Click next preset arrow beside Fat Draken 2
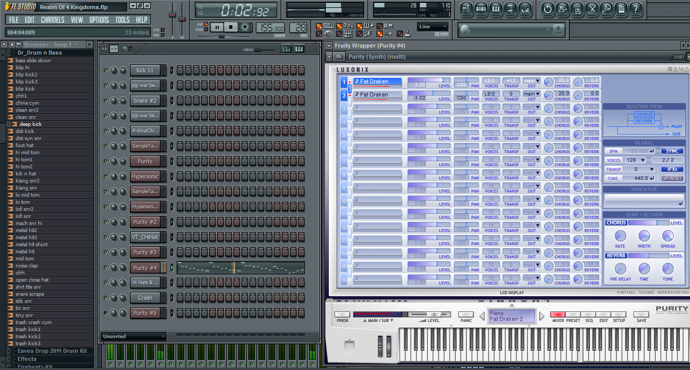The image size is (690, 370). (542, 316)
